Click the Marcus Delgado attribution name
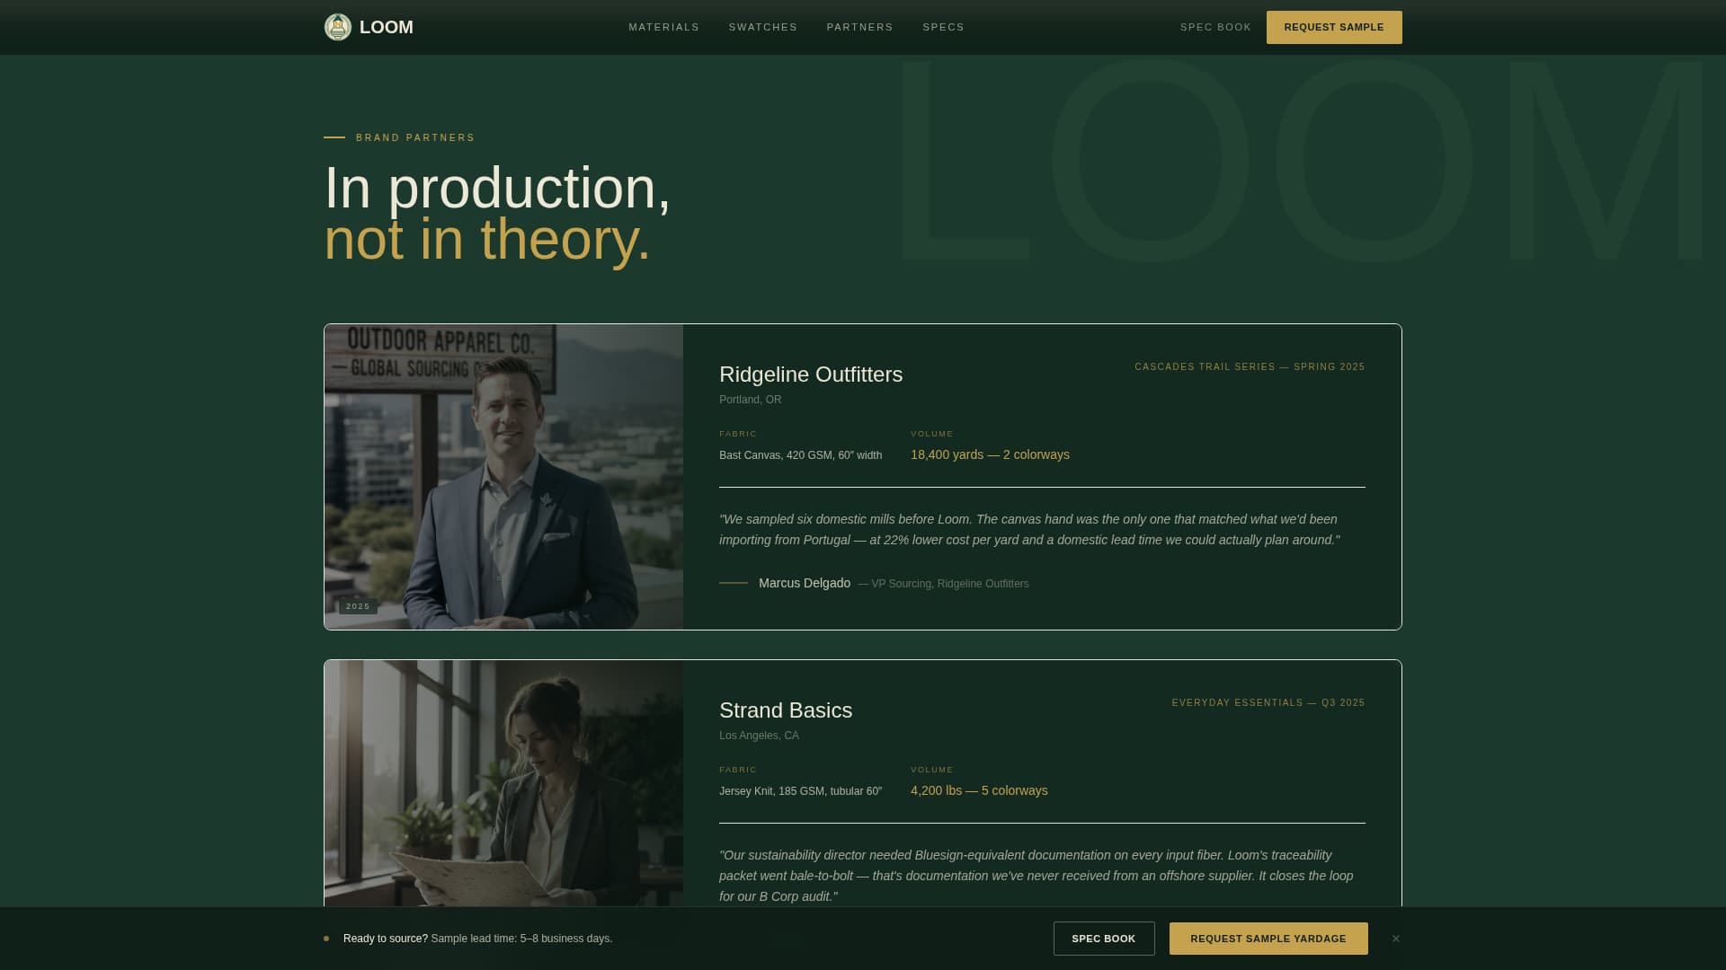The height and width of the screenshot is (970, 1726). coord(804,583)
